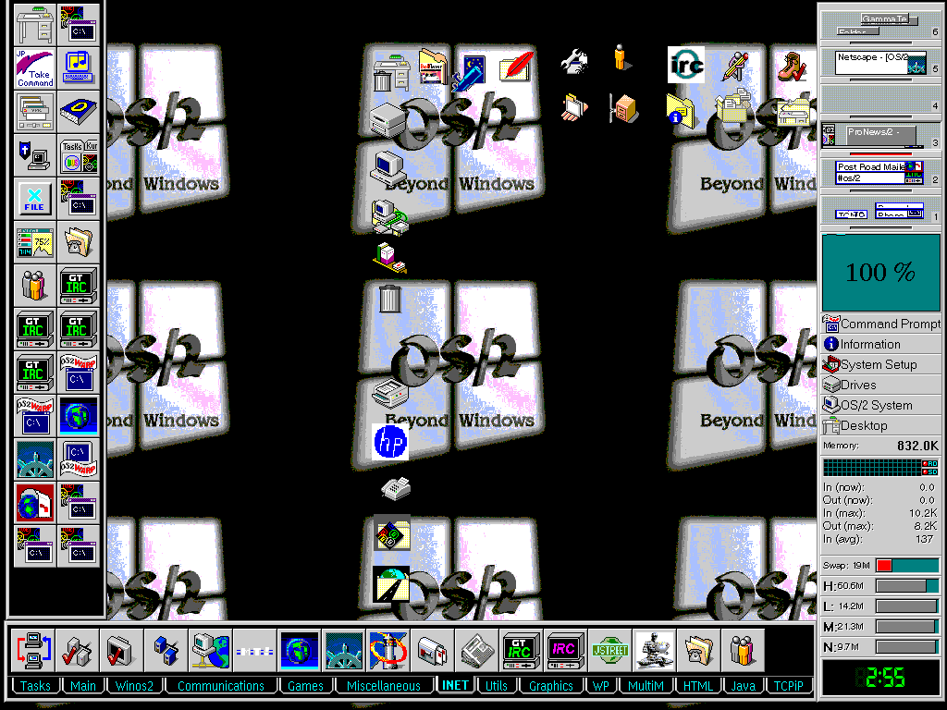This screenshot has width=947, height=710.
Task: Open the lighthouse with red ring icon
Action: 387,650
